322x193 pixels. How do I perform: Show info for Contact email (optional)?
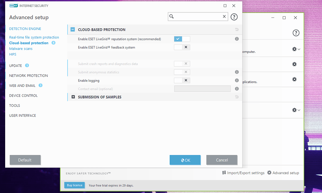pos(237,89)
